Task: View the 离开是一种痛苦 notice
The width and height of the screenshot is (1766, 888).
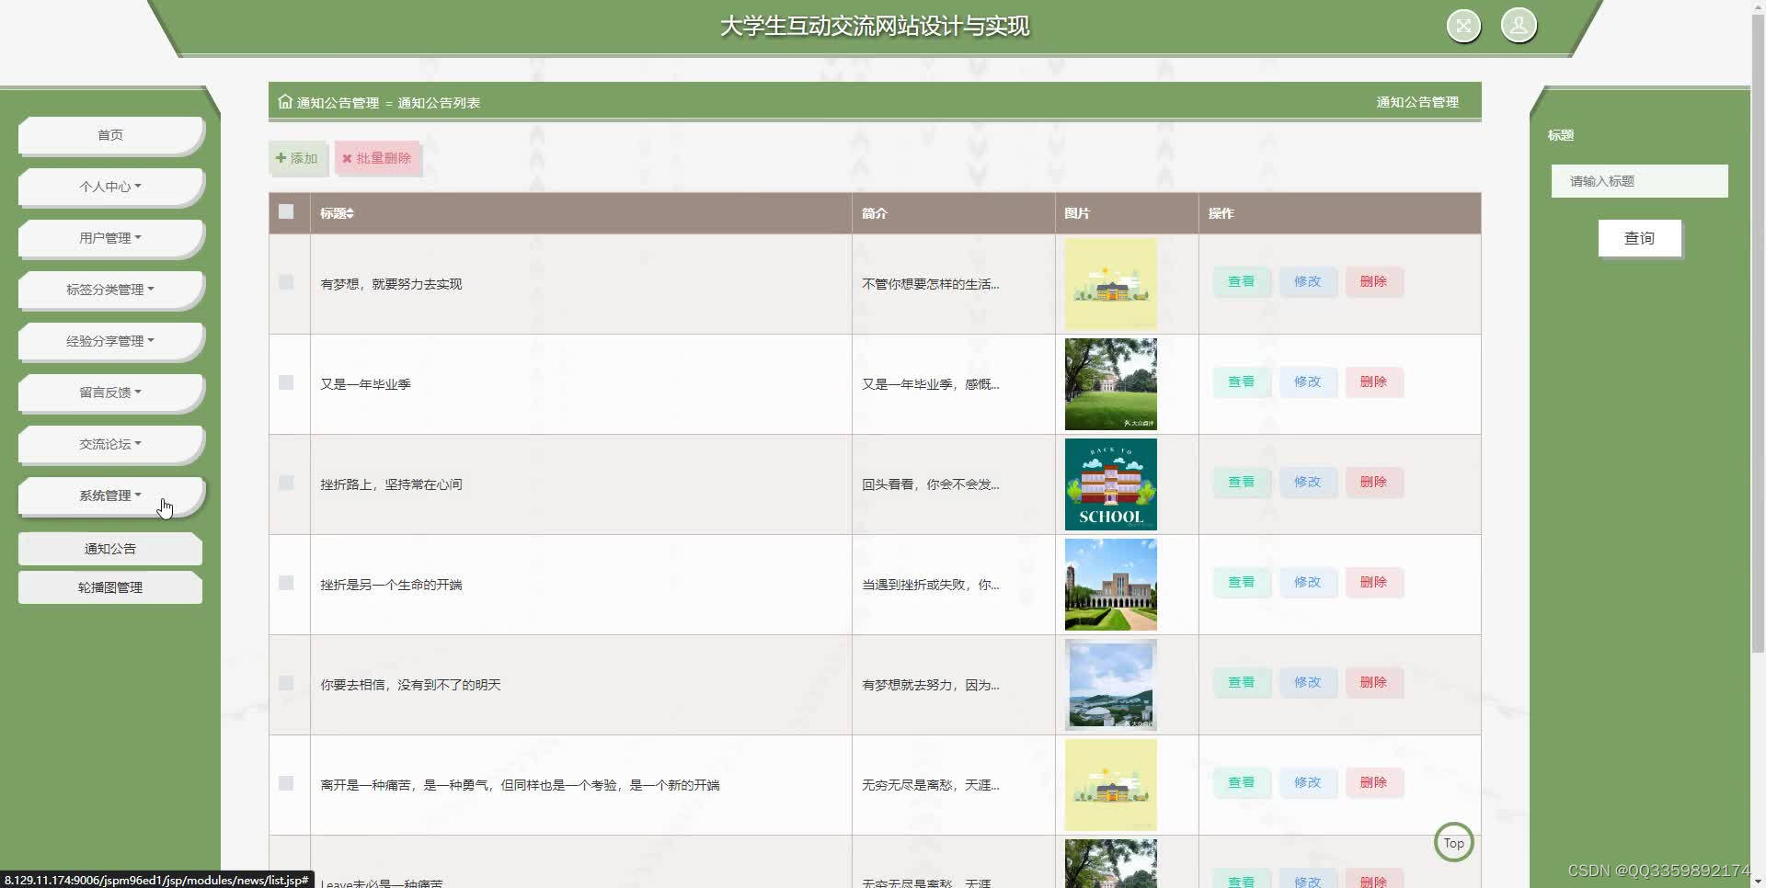Action: 1242,782
